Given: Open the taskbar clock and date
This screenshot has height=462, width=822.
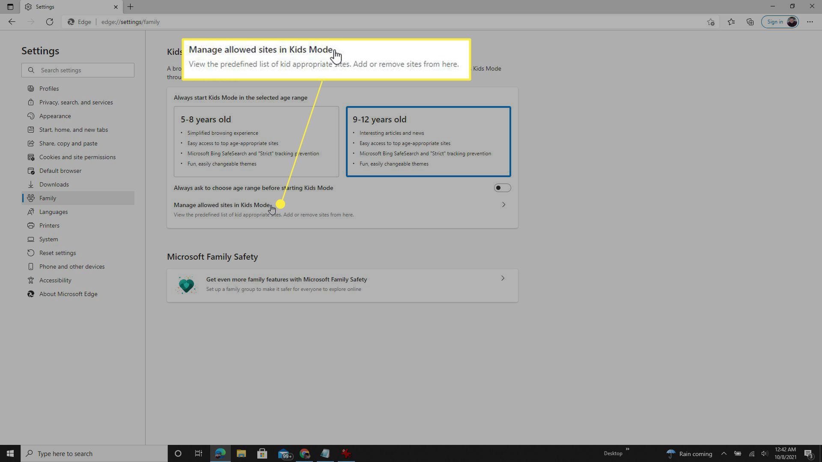Looking at the screenshot, I should click(785, 453).
